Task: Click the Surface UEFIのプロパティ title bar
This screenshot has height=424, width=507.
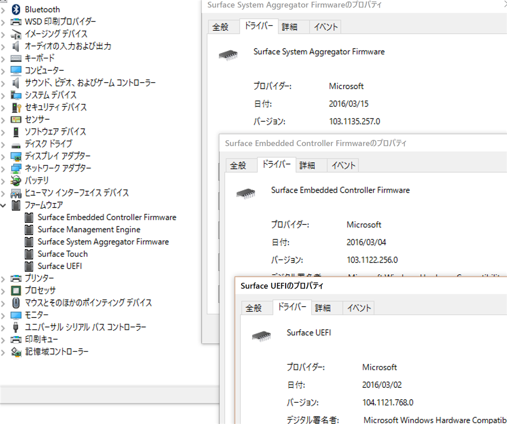Action: click(371, 286)
